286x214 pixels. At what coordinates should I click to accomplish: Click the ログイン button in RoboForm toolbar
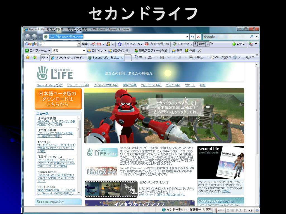(96, 50)
